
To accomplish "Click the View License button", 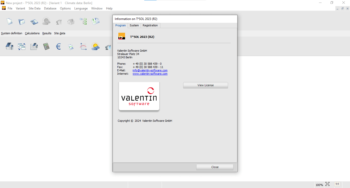I will click(205, 85).
